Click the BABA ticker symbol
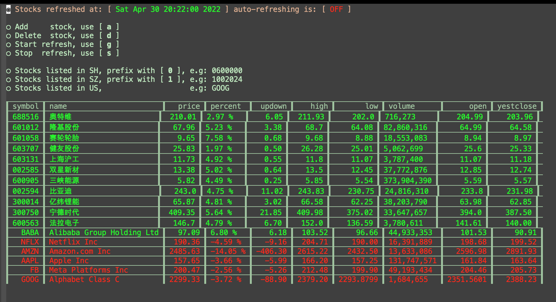Viewport: 556px width, 302px height. click(30, 233)
